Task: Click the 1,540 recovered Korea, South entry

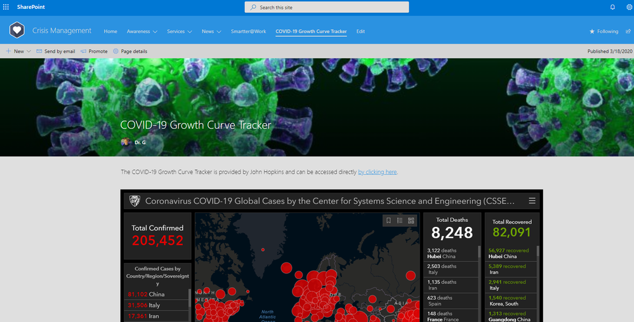Action: click(x=511, y=300)
